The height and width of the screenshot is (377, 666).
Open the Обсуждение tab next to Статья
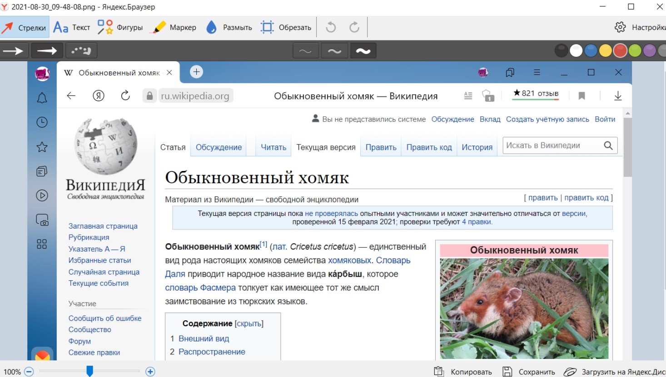pyautogui.click(x=219, y=147)
